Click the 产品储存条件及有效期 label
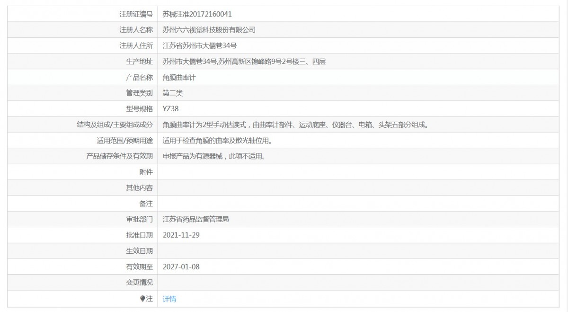The height and width of the screenshot is (312, 568). pos(120,156)
